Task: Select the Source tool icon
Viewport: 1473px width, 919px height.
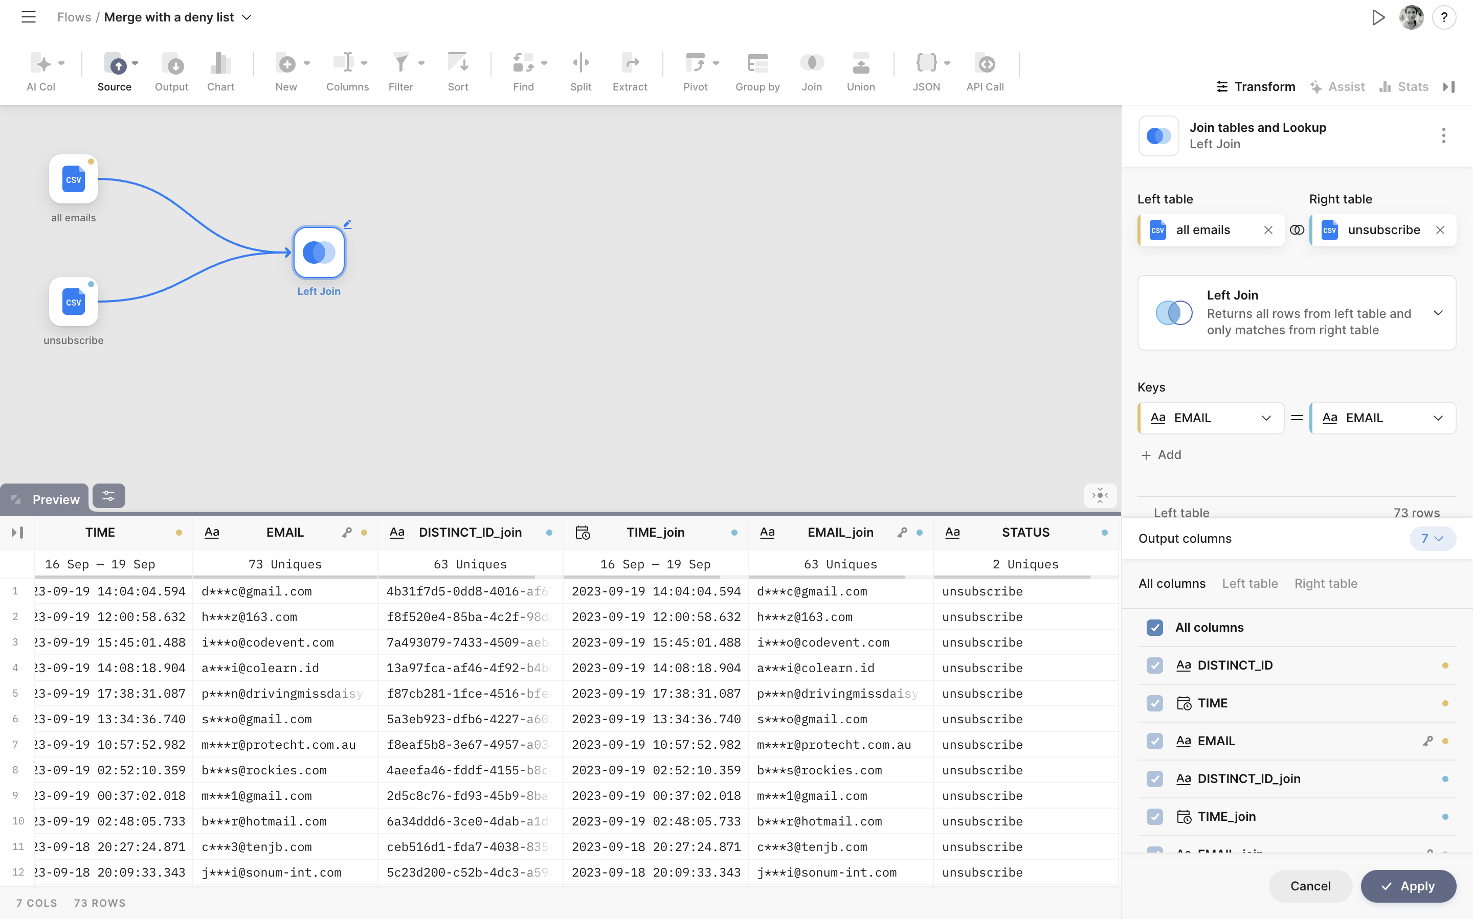Action: (116, 63)
